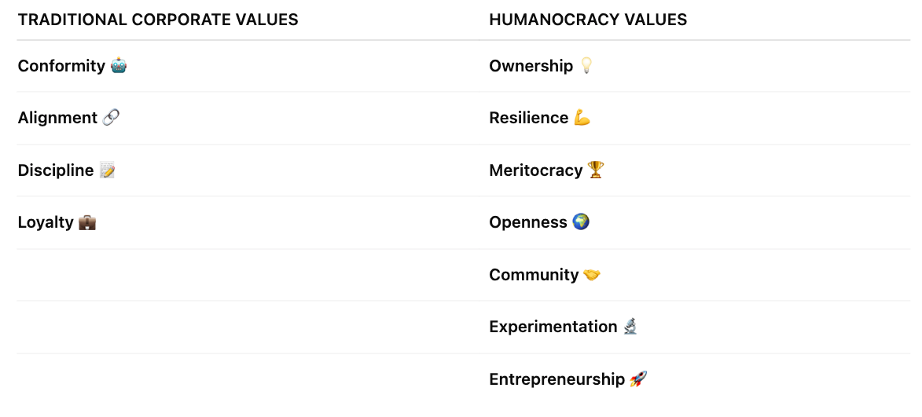Click the Ownership cell text
Screen dimensions: 922x417
tap(531, 66)
